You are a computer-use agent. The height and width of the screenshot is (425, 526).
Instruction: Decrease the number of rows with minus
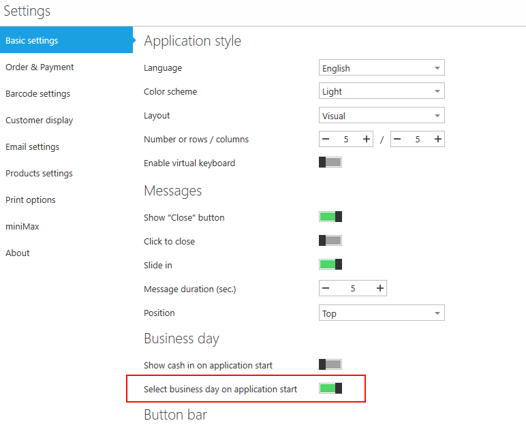[326, 139]
